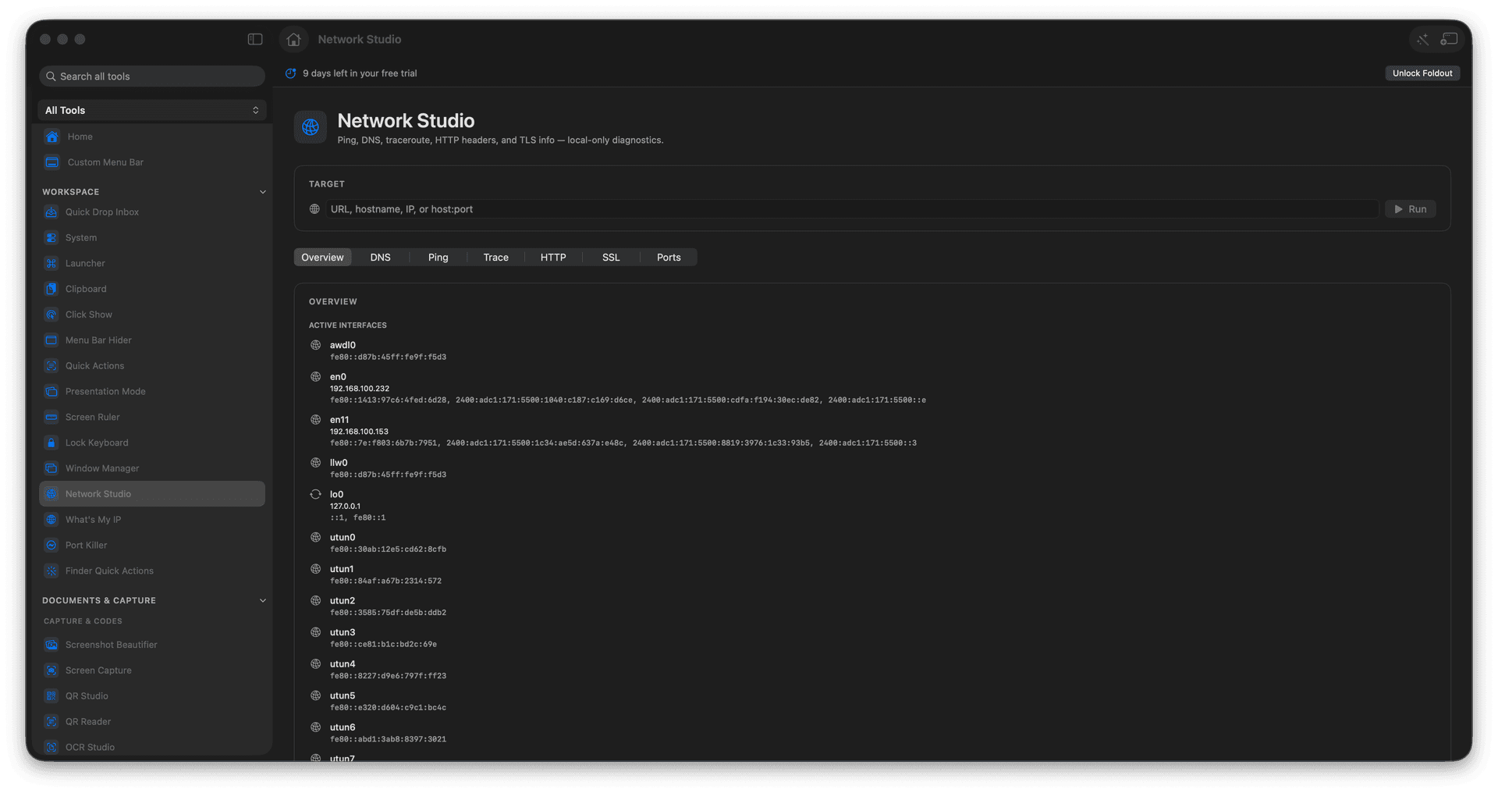1498x793 pixels.
Task: Click the Port Killer icon
Action: point(51,546)
